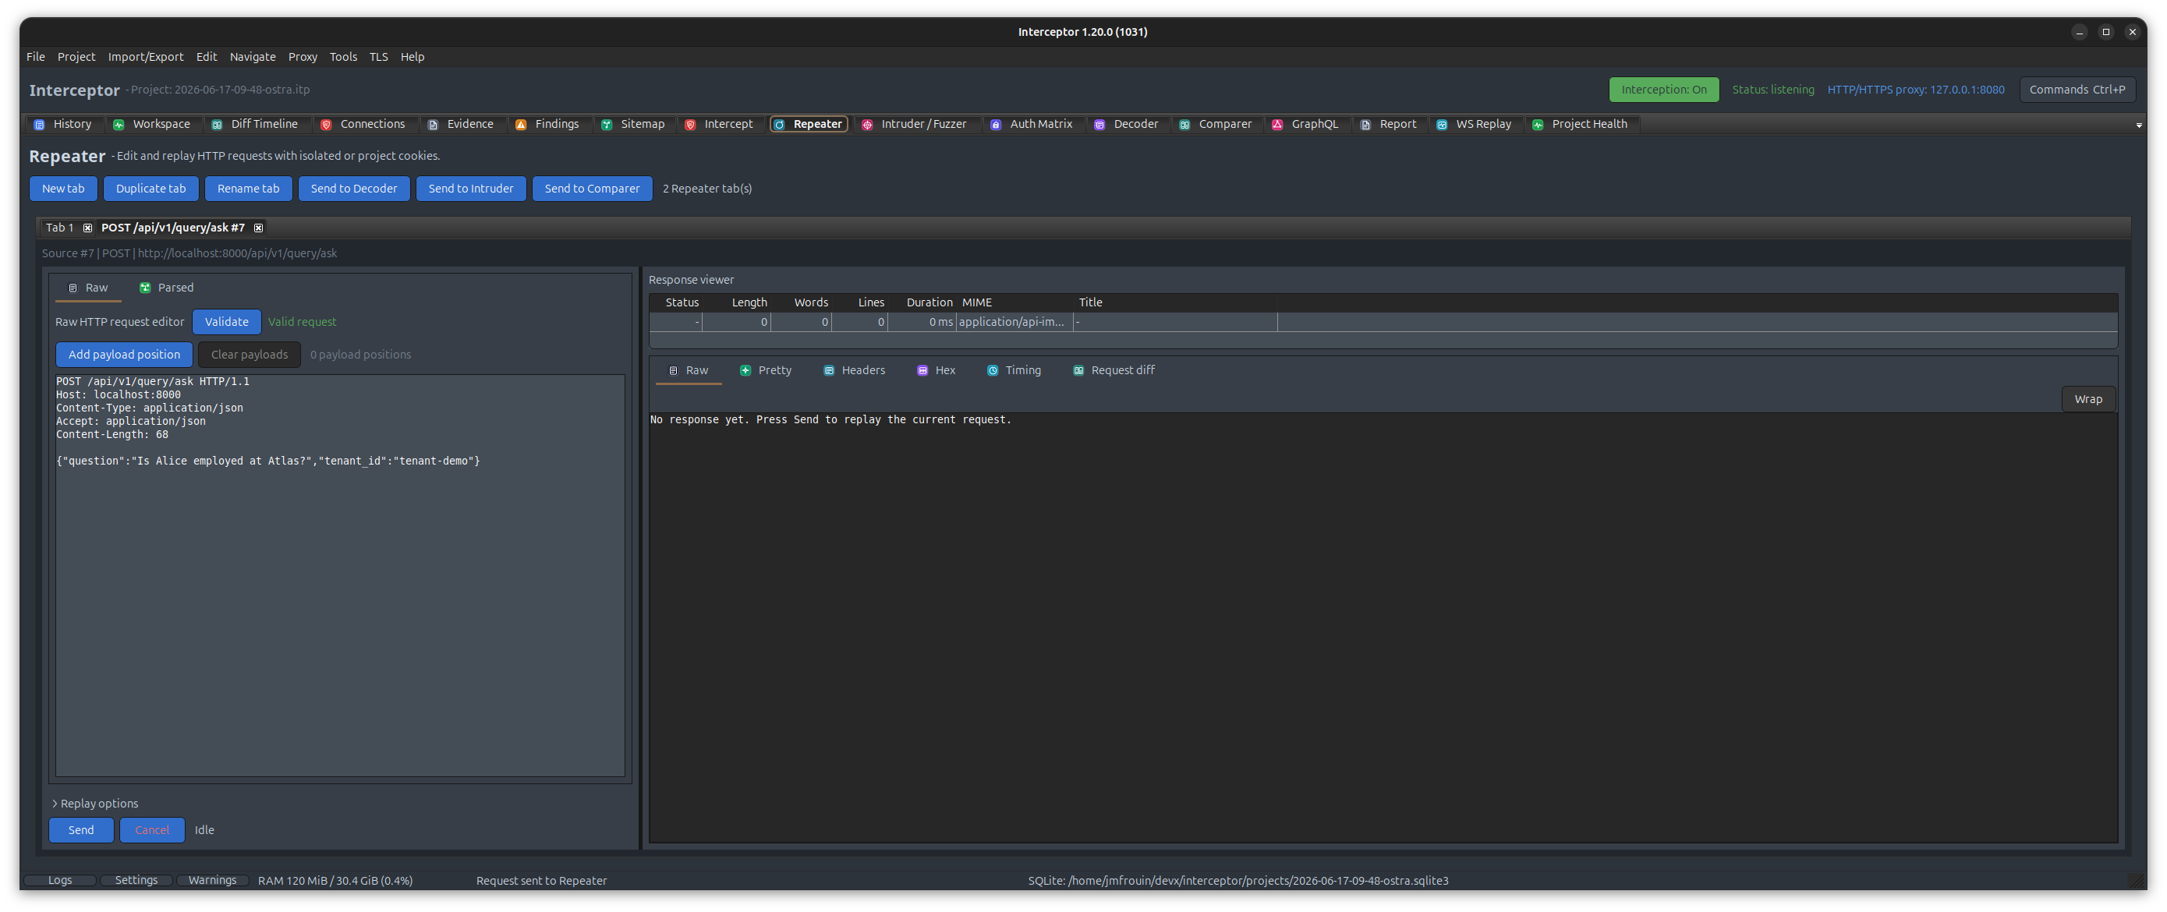This screenshot has width=2167, height=912.
Task: Click the response Pretty view icon
Action: [x=745, y=371]
